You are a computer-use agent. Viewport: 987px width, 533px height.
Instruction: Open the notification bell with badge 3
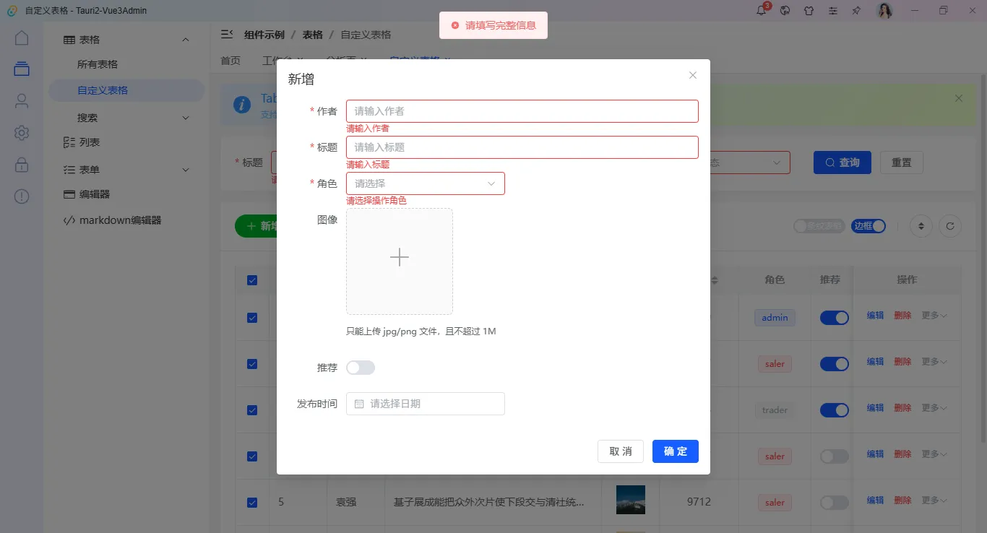pyautogui.click(x=760, y=10)
